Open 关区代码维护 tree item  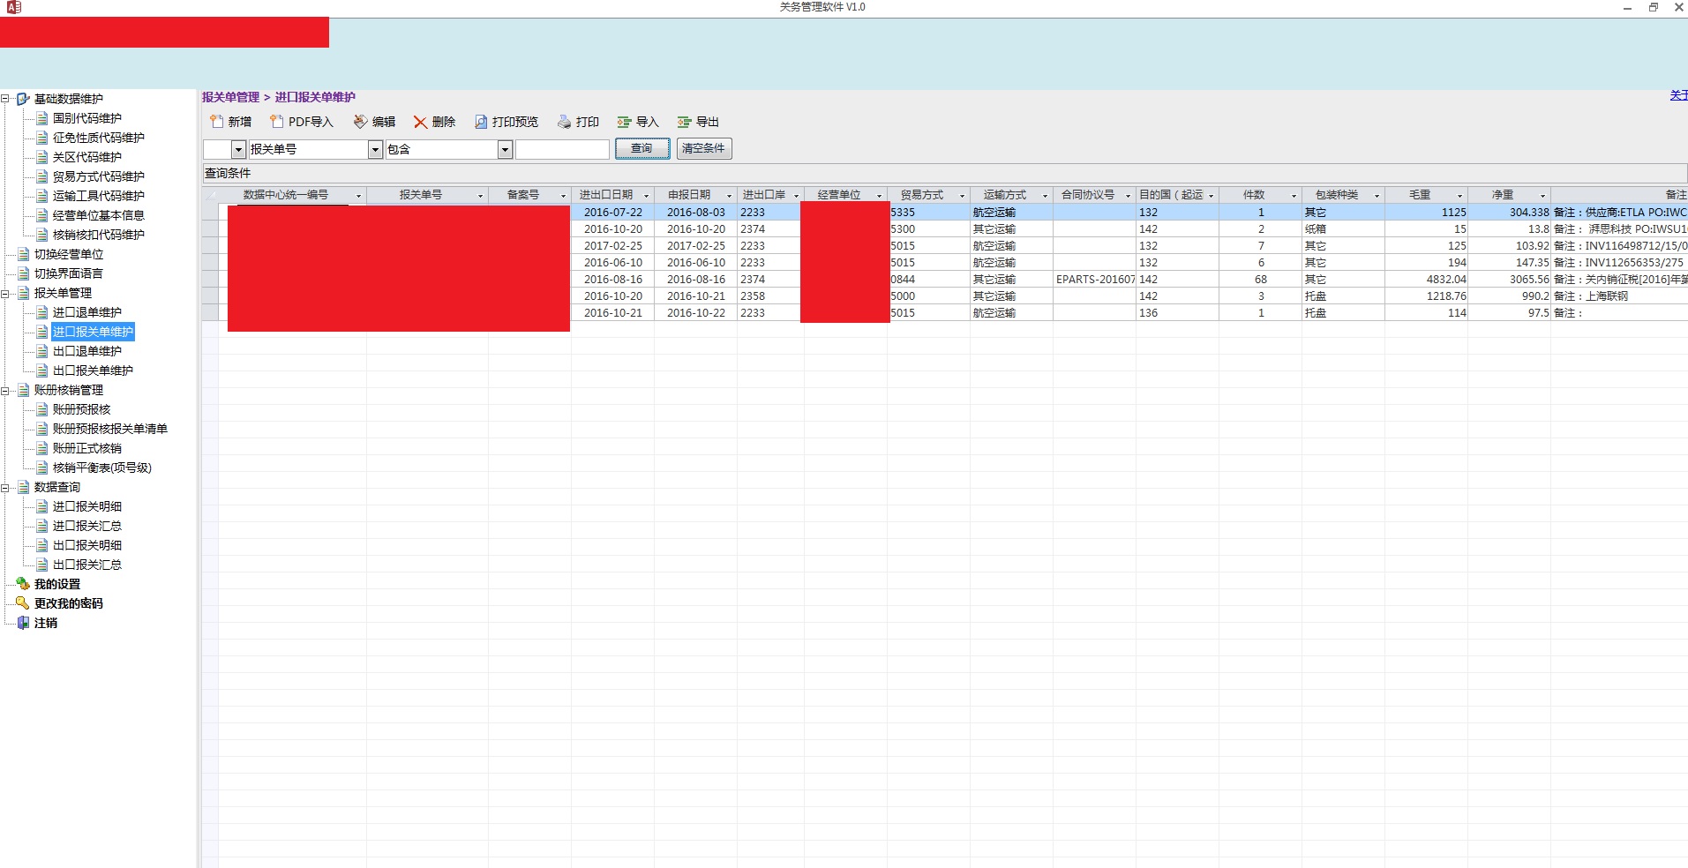[x=86, y=157]
